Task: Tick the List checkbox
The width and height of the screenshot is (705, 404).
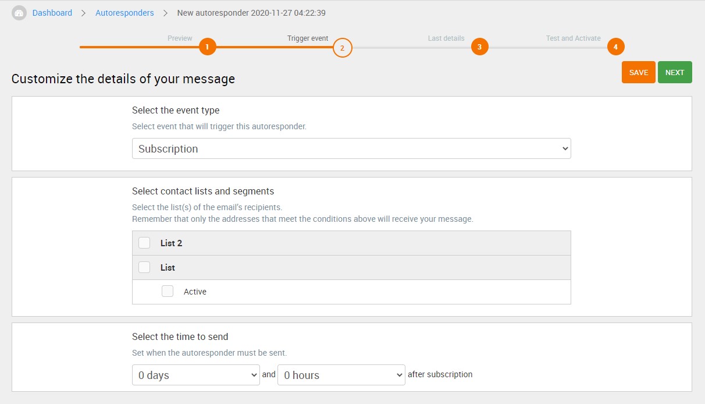Action: click(x=144, y=267)
